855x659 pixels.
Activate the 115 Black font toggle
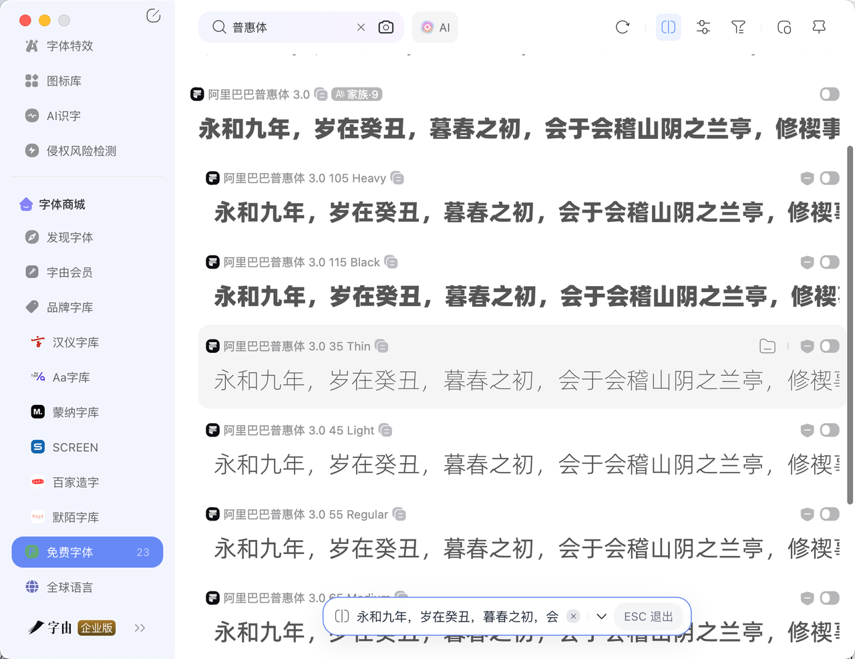tap(829, 262)
